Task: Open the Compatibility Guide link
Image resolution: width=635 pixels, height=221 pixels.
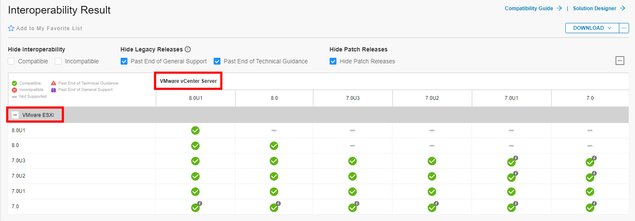Action: point(533,8)
